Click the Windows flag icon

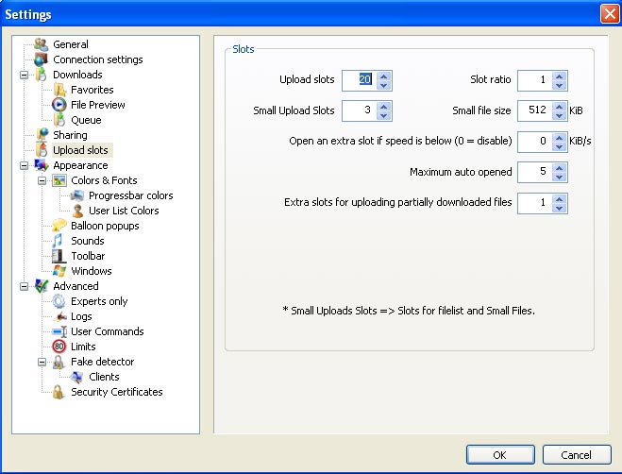point(59,271)
